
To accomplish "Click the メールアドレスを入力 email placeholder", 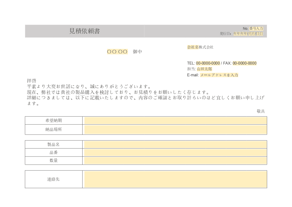I will 219,75.
